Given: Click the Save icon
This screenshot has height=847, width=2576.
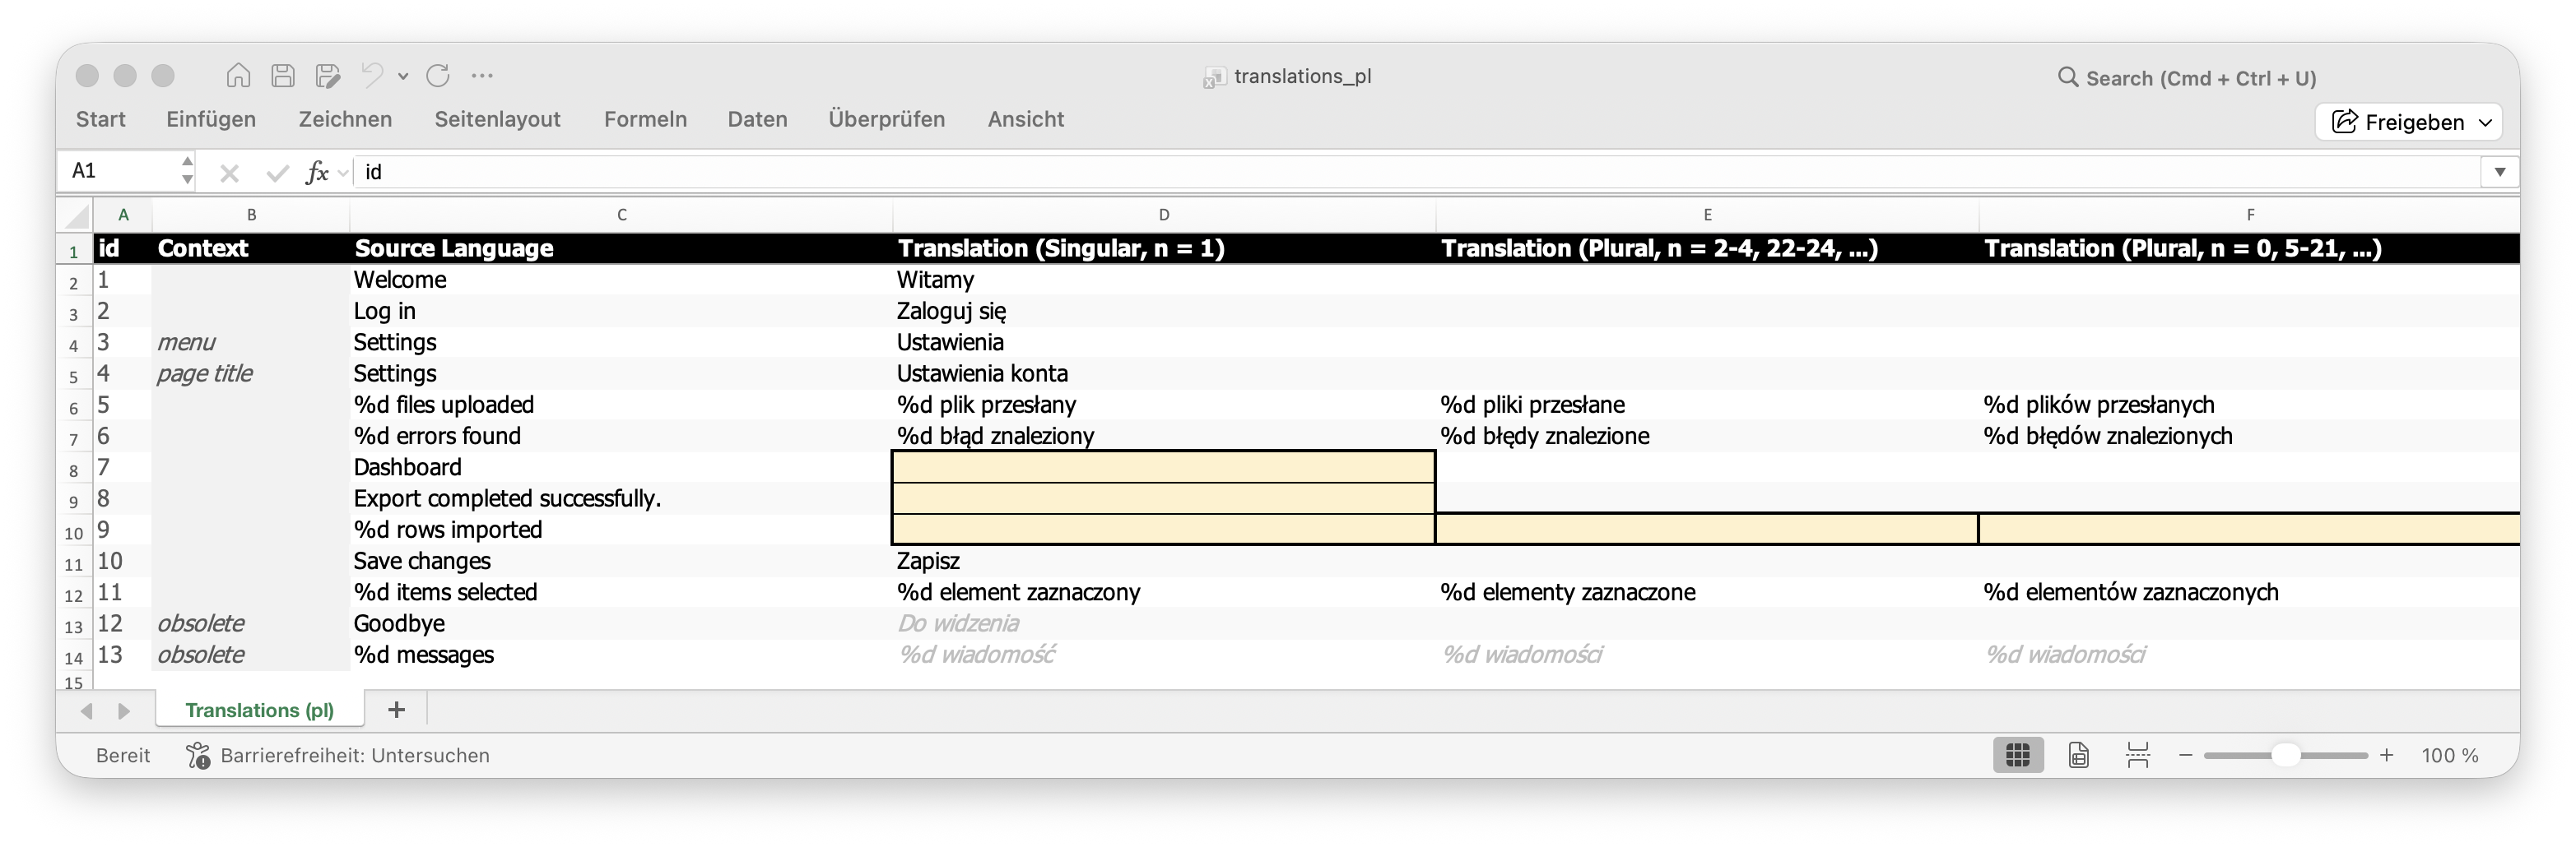Looking at the screenshot, I should pyautogui.click(x=283, y=76).
